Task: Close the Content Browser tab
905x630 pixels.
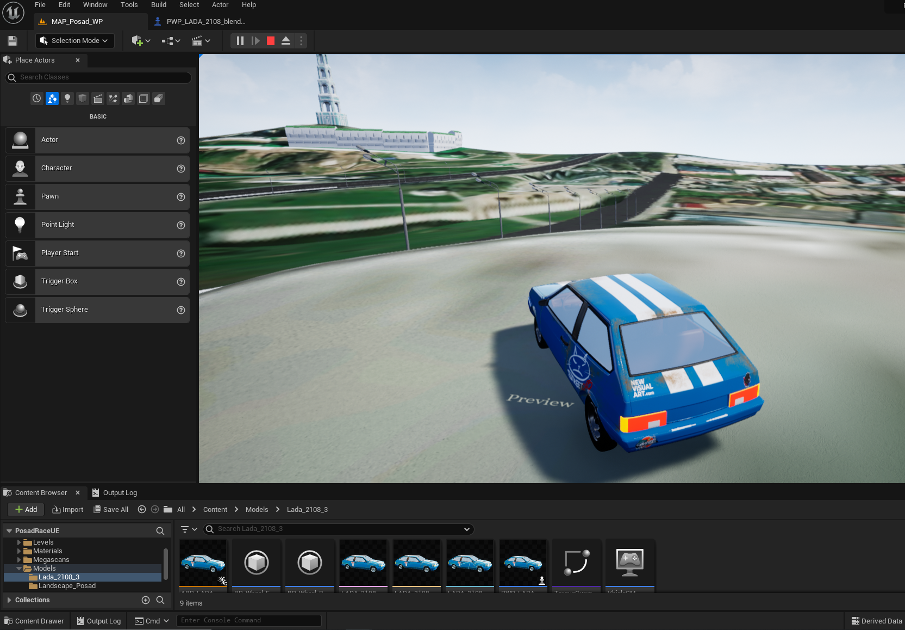Action: coord(78,493)
